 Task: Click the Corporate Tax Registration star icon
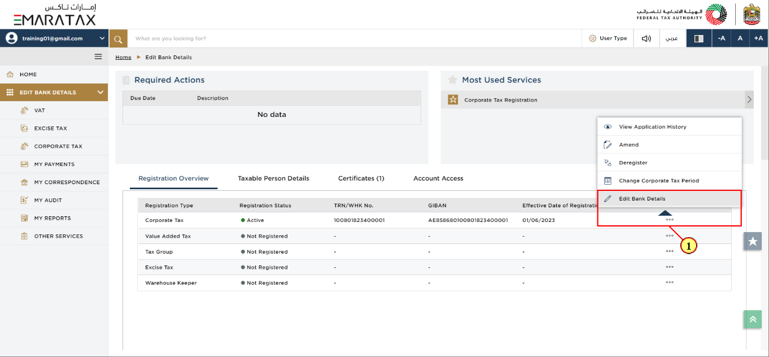pyautogui.click(x=453, y=100)
